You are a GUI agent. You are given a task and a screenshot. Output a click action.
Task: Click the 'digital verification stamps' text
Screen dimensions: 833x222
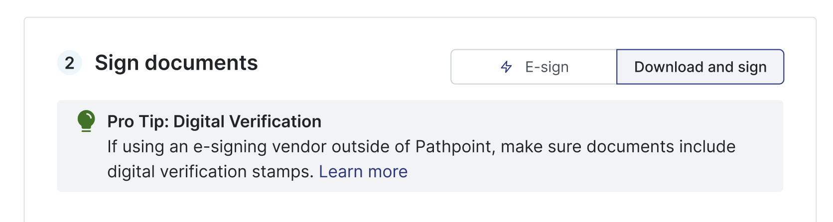(x=210, y=172)
